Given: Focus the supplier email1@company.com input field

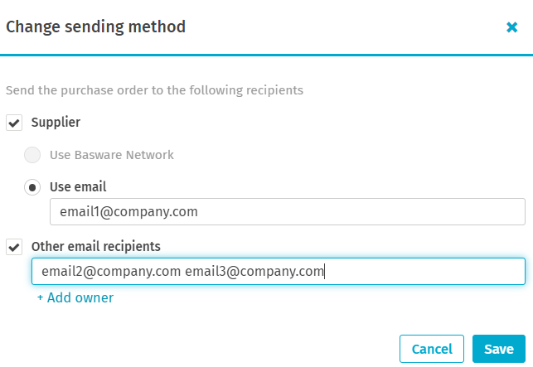Looking at the screenshot, I should coord(288,212).
